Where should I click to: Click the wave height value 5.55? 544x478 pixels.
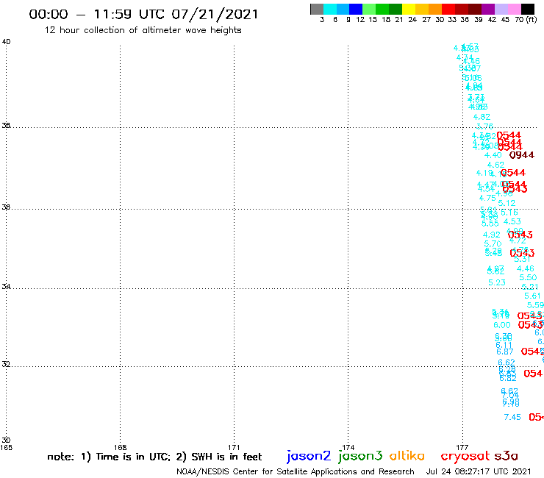coord(490,224)
